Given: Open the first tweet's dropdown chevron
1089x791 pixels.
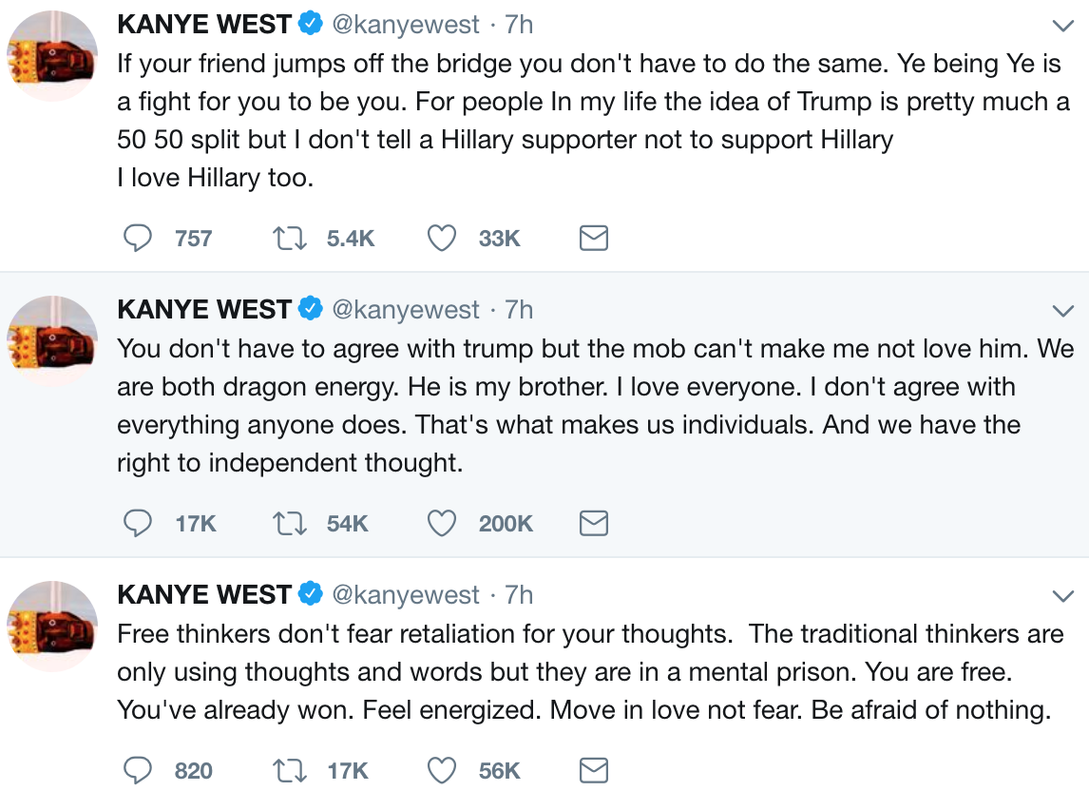Looking at the screenshot, I should (x=1062, y=26).
